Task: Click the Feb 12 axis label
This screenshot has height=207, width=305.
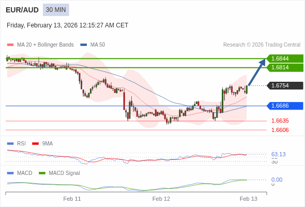Action: 161,199
